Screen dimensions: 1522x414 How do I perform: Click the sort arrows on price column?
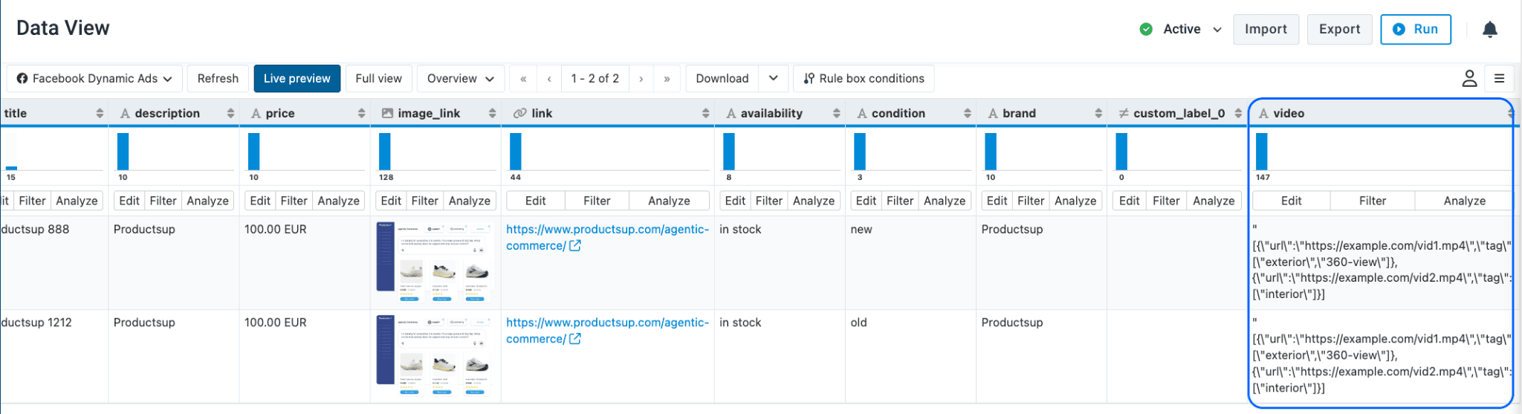(361, 113)
